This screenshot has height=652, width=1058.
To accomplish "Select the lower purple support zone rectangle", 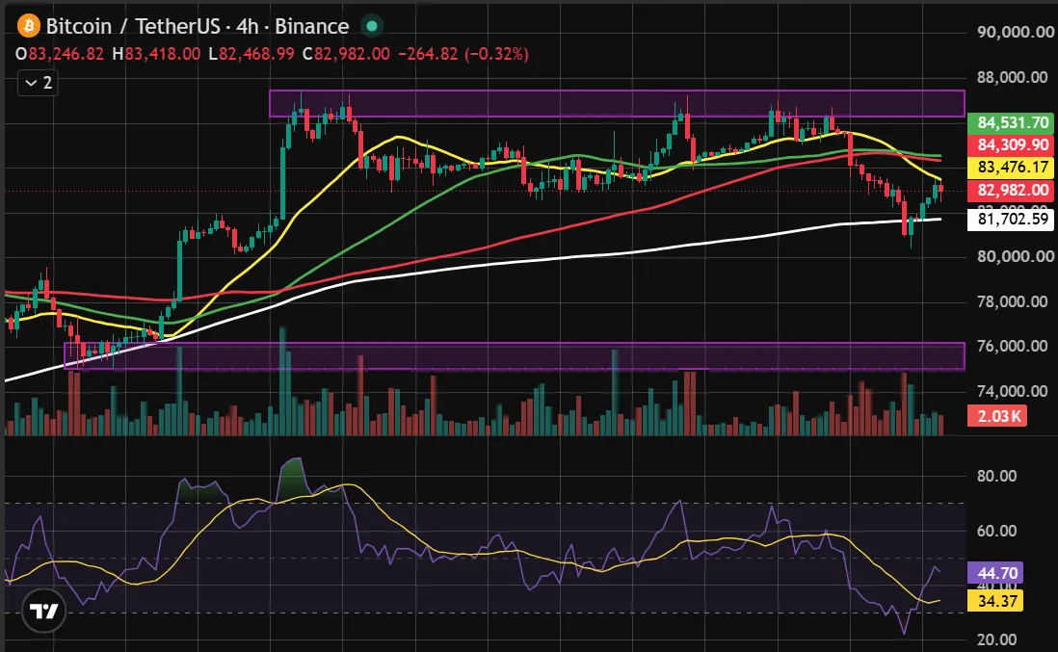I will coord(515,356).
